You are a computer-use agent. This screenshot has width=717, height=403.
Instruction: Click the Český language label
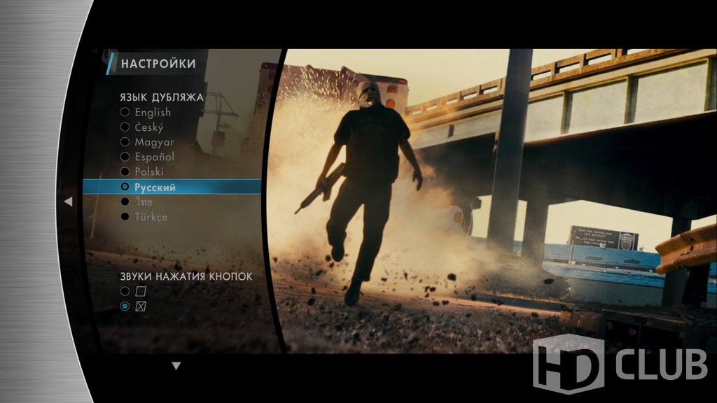point(149,127)
